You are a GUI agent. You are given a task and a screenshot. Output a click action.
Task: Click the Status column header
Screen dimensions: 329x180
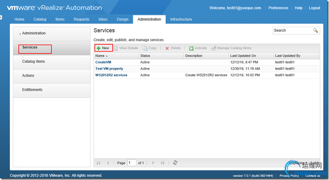tap(161, 56)
